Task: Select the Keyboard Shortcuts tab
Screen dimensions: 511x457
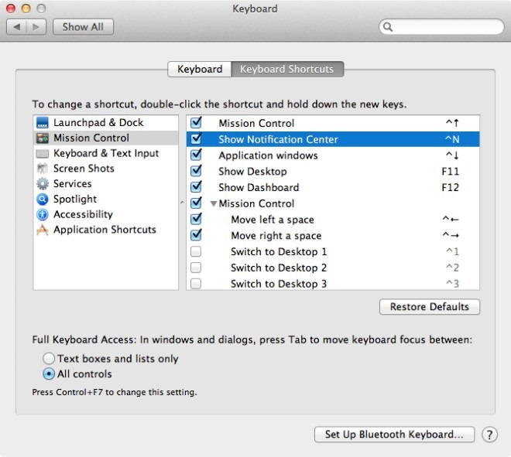Action: (x=287, y=69)
